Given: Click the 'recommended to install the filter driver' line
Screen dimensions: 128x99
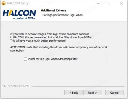Looking at the screenshot, I should point(52,37).
